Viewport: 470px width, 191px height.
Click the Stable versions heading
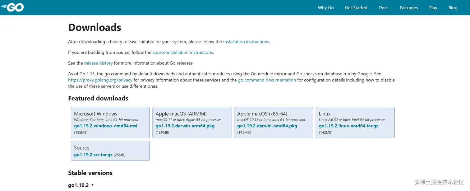(90, 173)
